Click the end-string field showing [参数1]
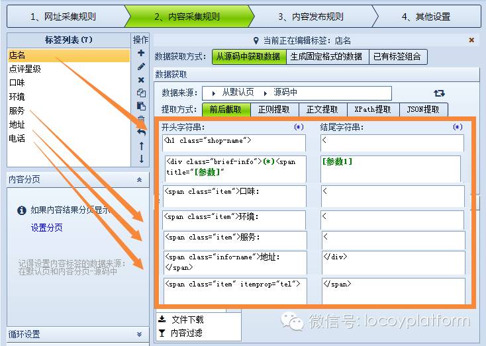This screenshot has height=346, width=486. [x=391, y=169]
